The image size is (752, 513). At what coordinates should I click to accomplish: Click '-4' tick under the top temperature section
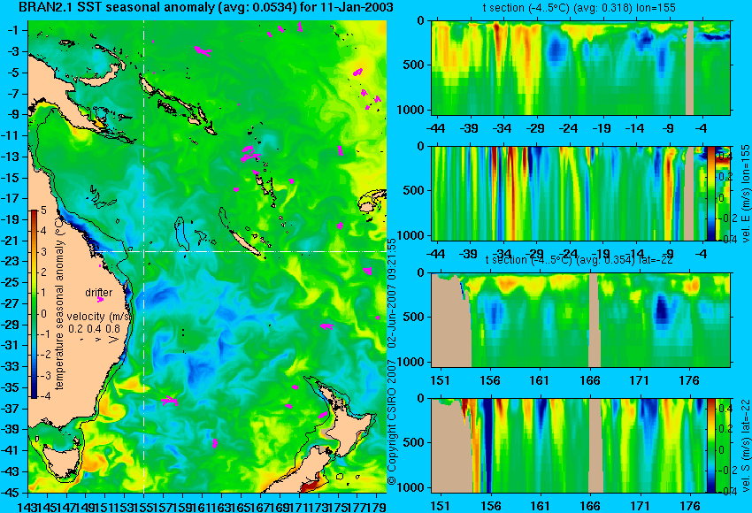pos(702,128)
